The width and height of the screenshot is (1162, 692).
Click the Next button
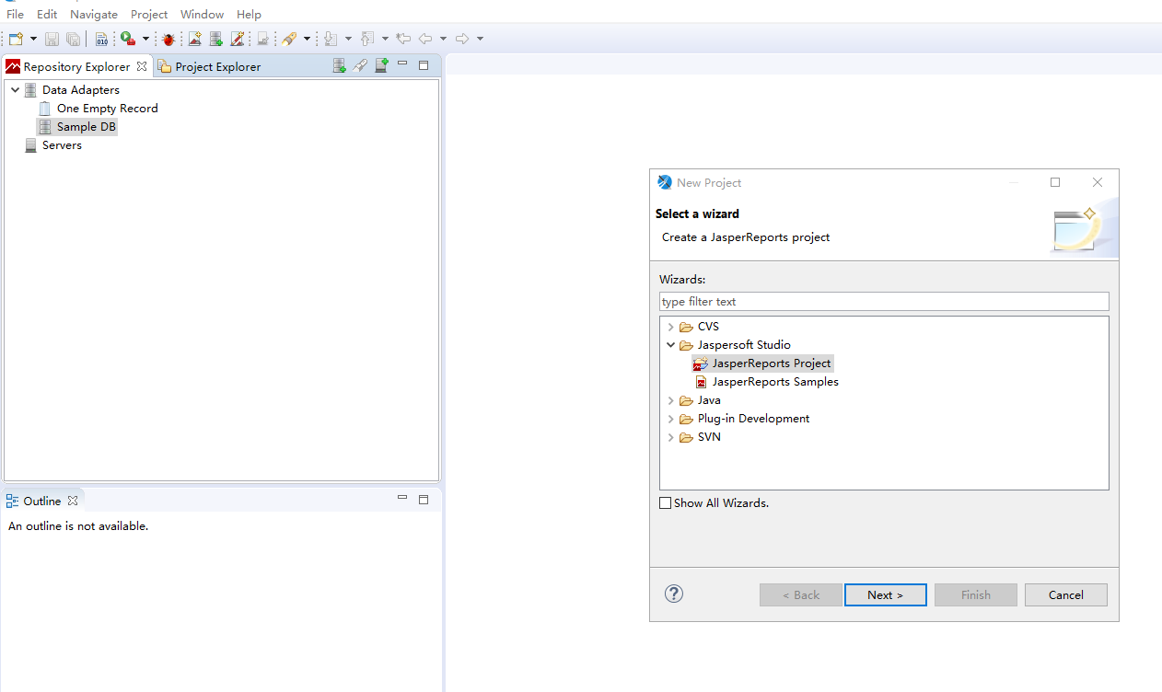point(885,594)
